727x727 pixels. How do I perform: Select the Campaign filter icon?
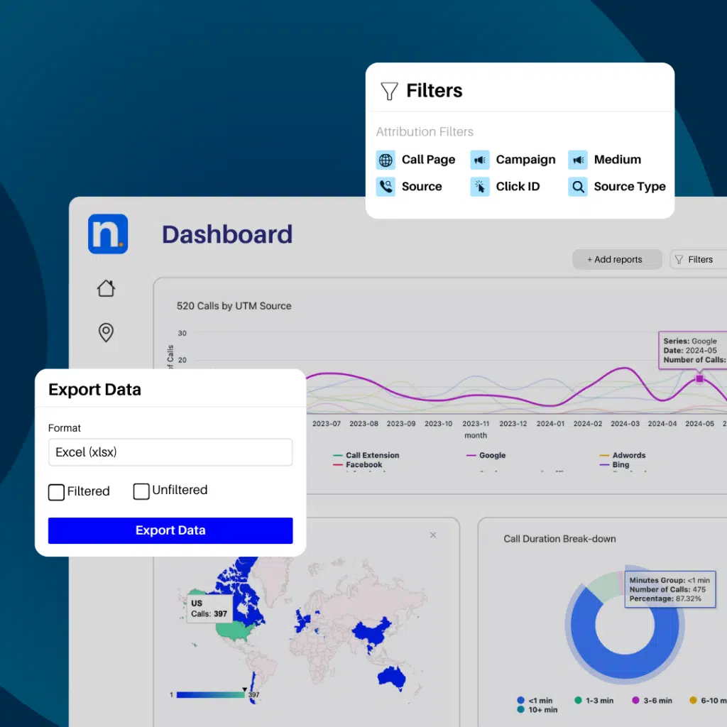481,160
